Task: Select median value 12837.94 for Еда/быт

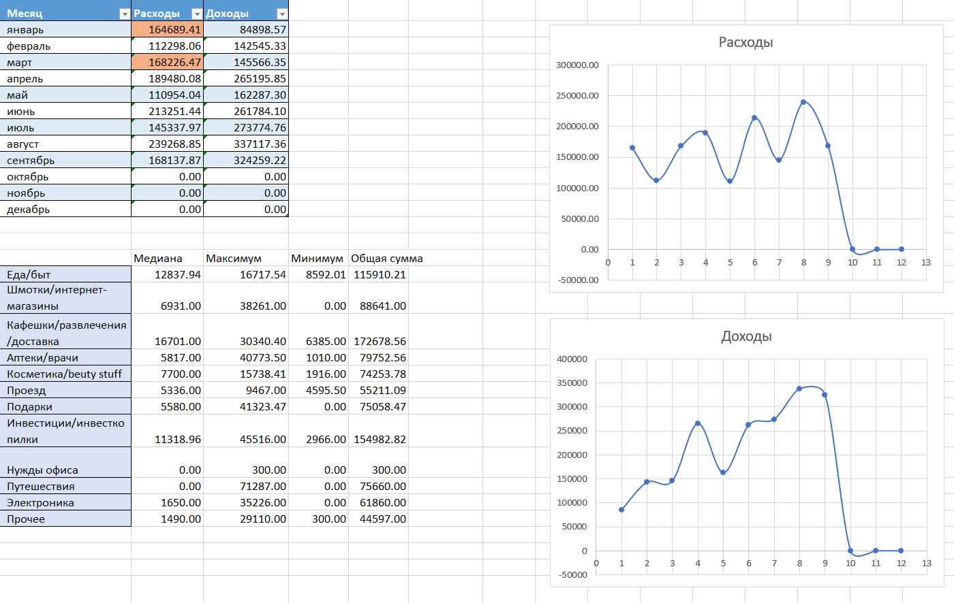Action: [167, 274]
